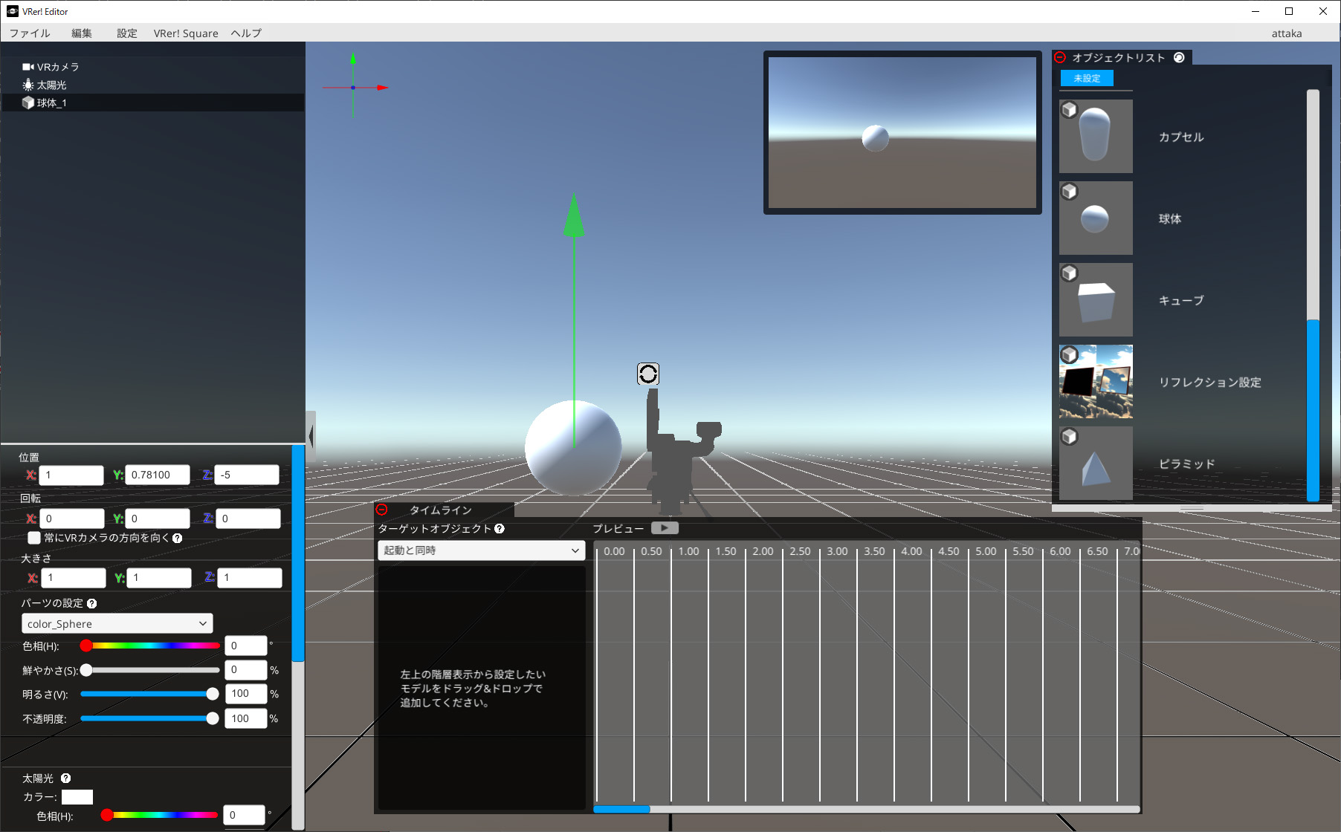Open help for 常にVRカメラの方向を向く
Screen dimensions: 1341x832
178,538
